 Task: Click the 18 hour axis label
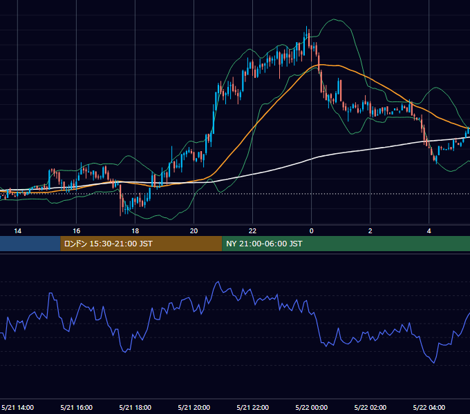coord(135,231)
